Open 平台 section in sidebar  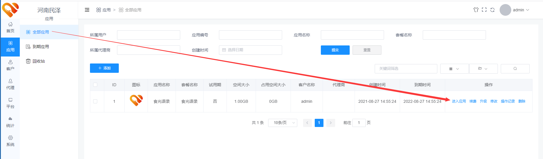click(10, 103)
